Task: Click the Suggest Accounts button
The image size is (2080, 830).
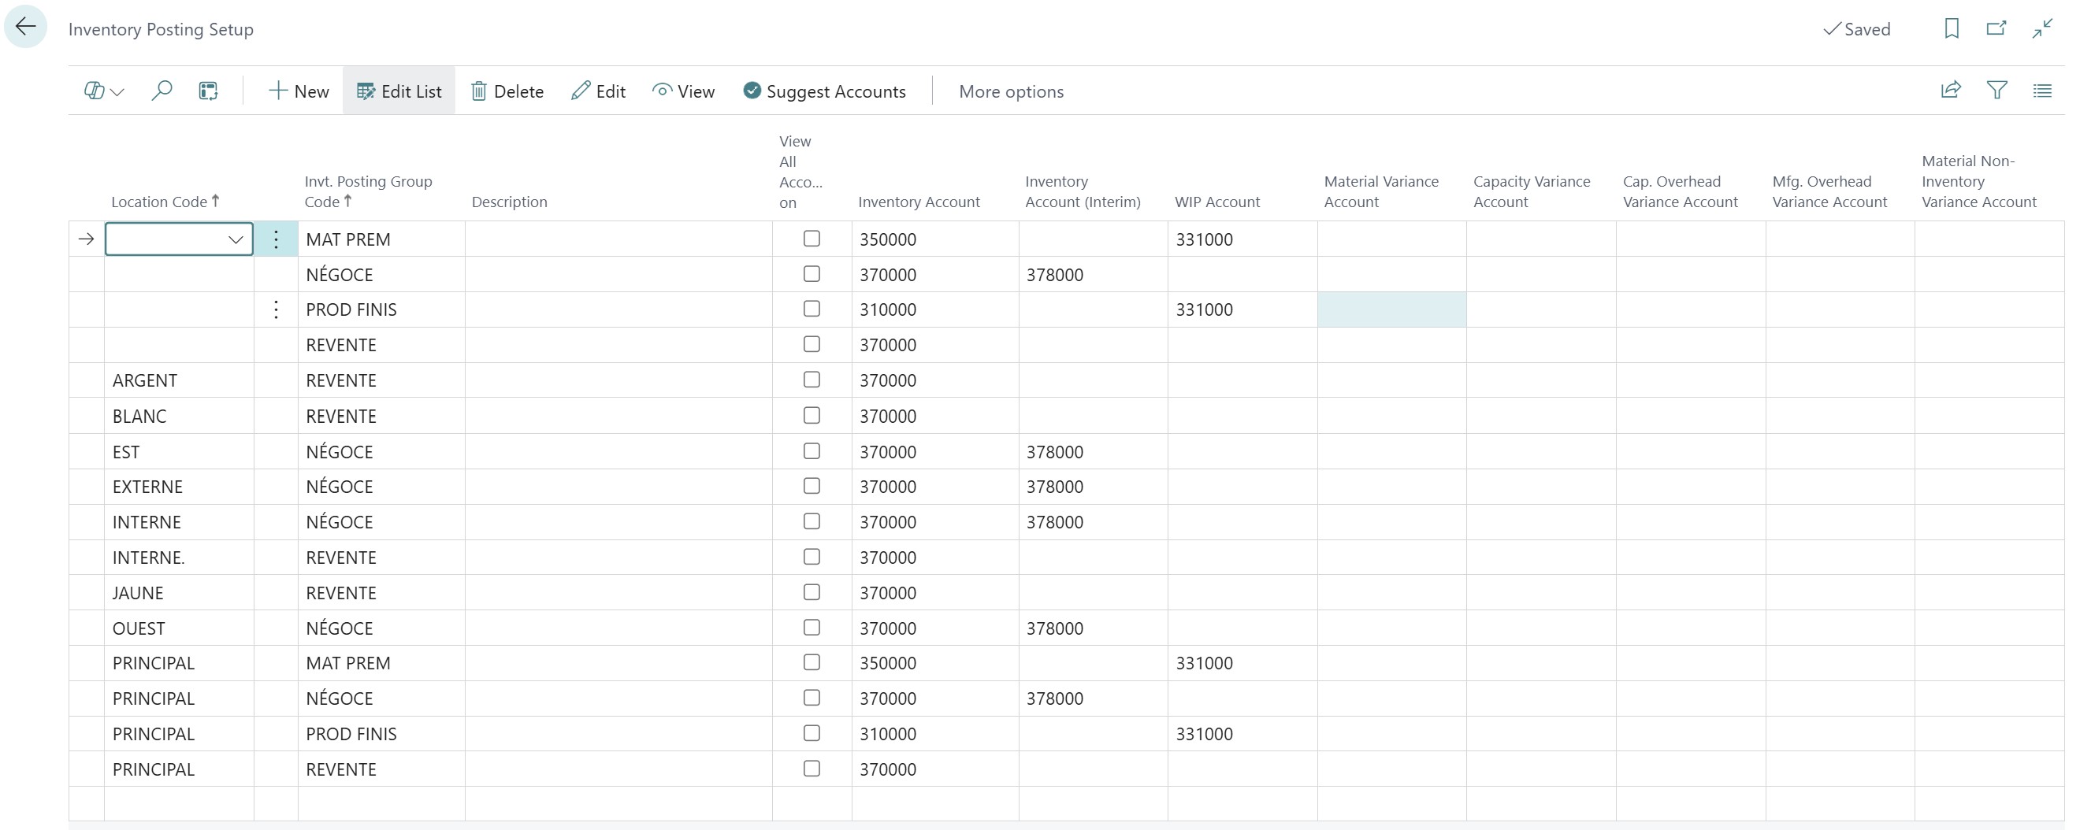Action: pos(824,91)
